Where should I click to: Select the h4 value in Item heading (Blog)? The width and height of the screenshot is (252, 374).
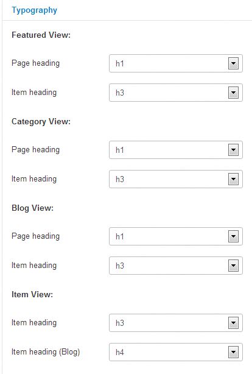120,352
